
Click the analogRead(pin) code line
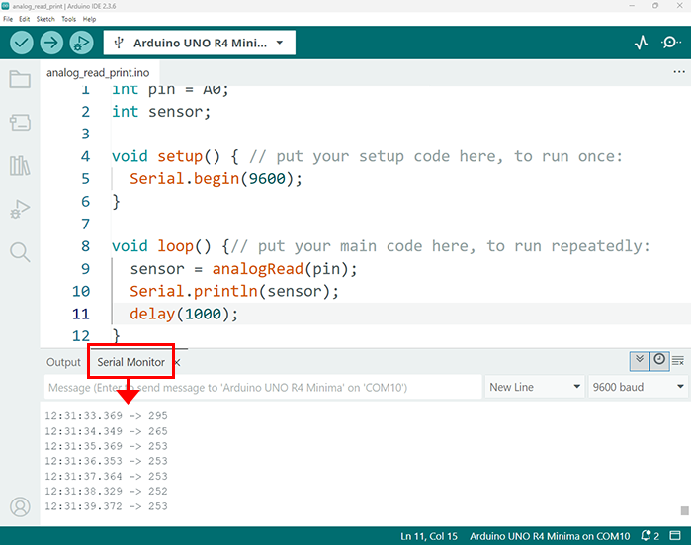243,269
